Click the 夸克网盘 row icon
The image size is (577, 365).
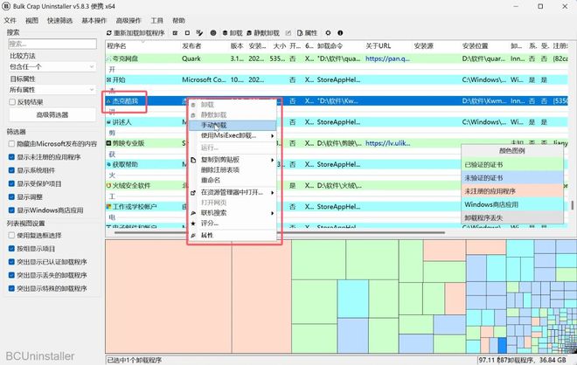(109, 59)
